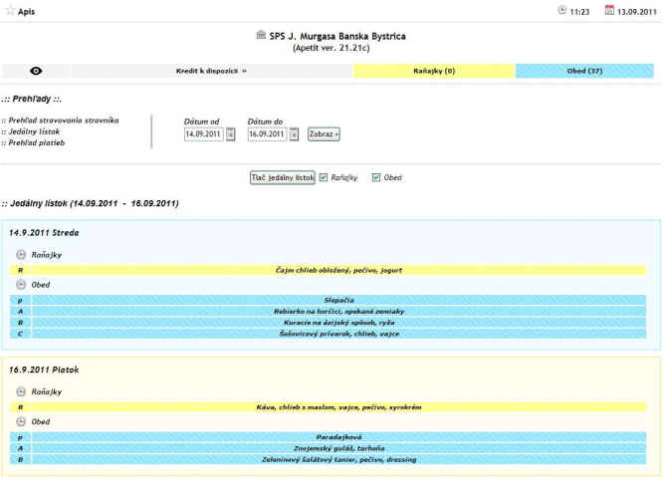Click the calendar icon beside 13.09.2011
The width and height of the screenshot is (670, 489).
pos(609,10)
